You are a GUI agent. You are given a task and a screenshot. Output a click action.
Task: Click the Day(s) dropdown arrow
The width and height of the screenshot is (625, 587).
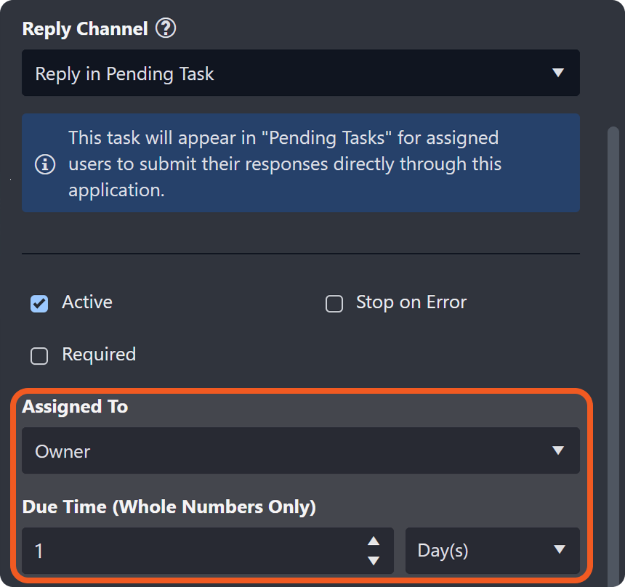559,549
